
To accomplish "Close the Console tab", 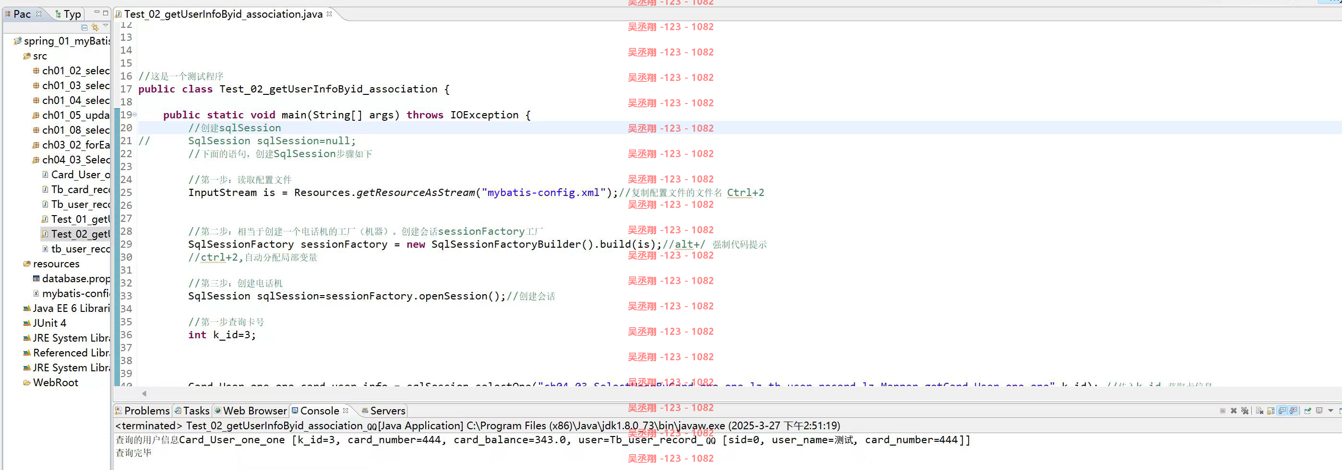I will pyautogui.click(x=346, y=411).
